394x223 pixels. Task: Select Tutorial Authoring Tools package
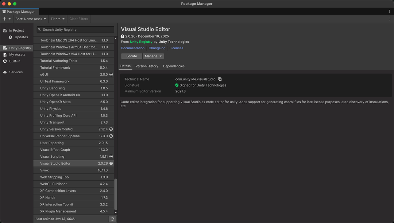tap(74, 61)
